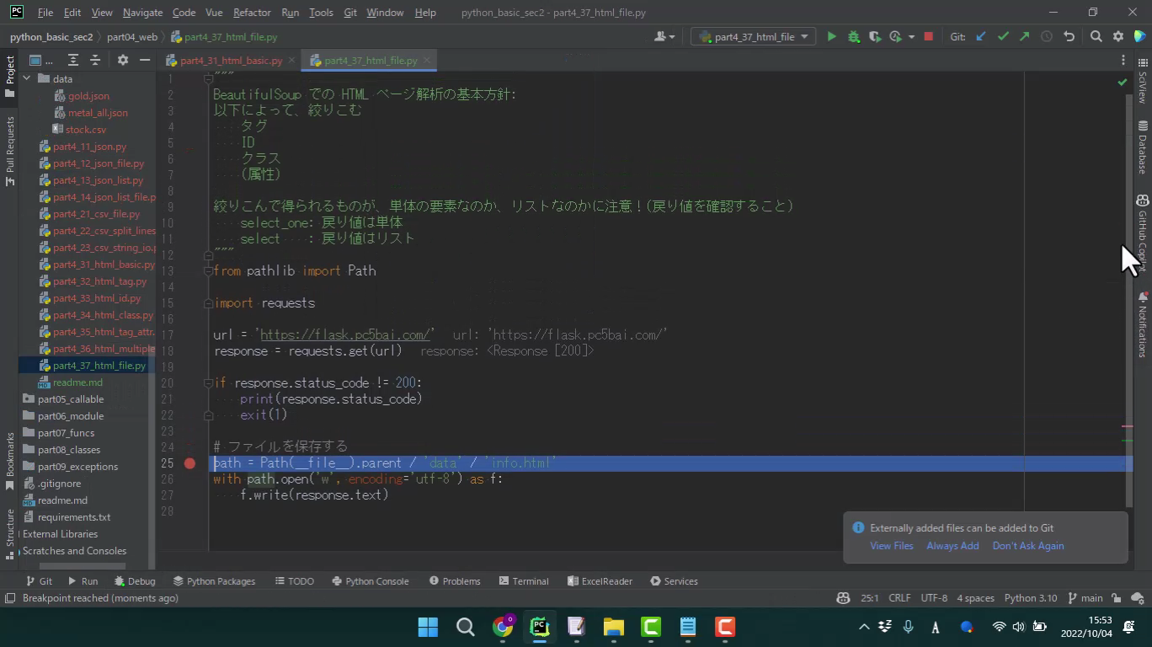This screenshot has height=647, width=1152.
Task: Click Always Add in Git notification
Action: click(952, 546)
